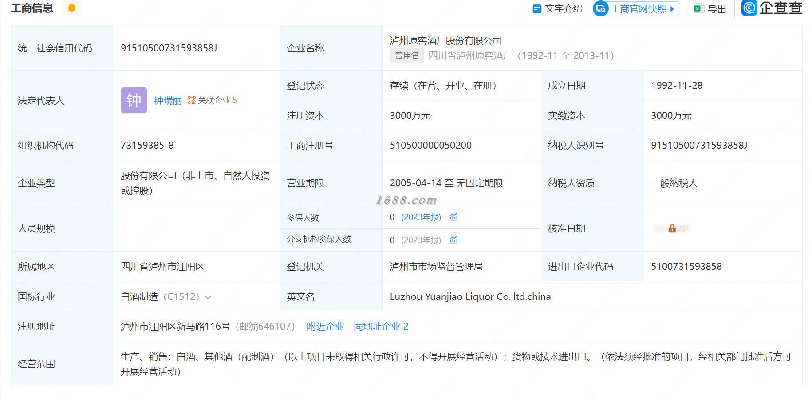The height and width of the screenshot is (398, 812).
Task: Click the 导出 export button
Action: tap(710, 9)
